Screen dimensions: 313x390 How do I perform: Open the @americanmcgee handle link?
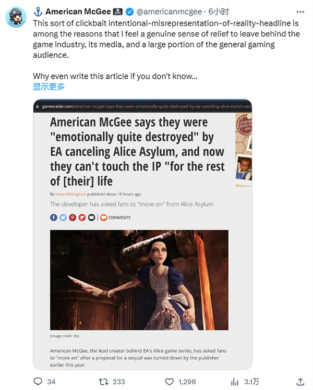(x=169, y=11)
